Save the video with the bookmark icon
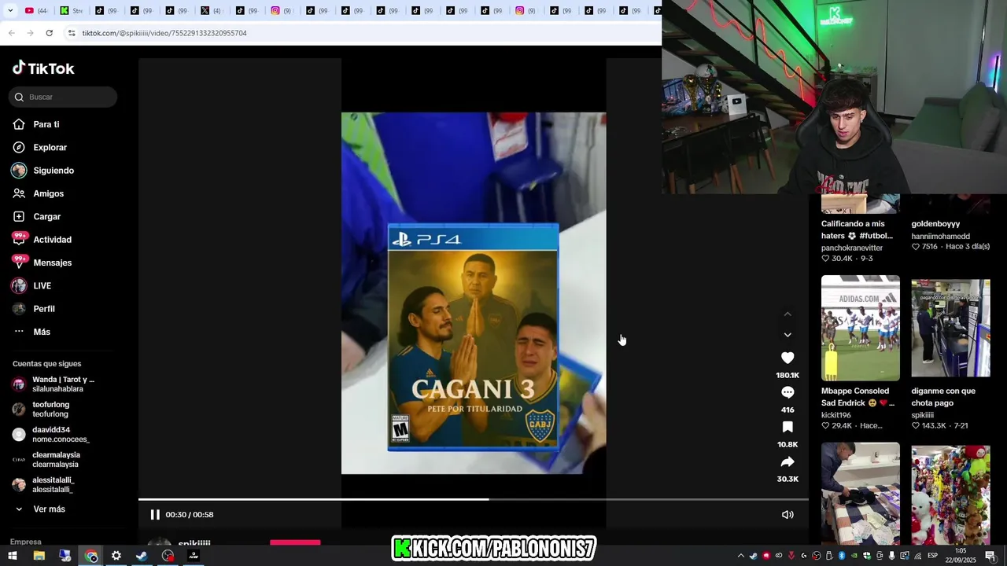1007x566 pixels. click(x=788, y=427)
